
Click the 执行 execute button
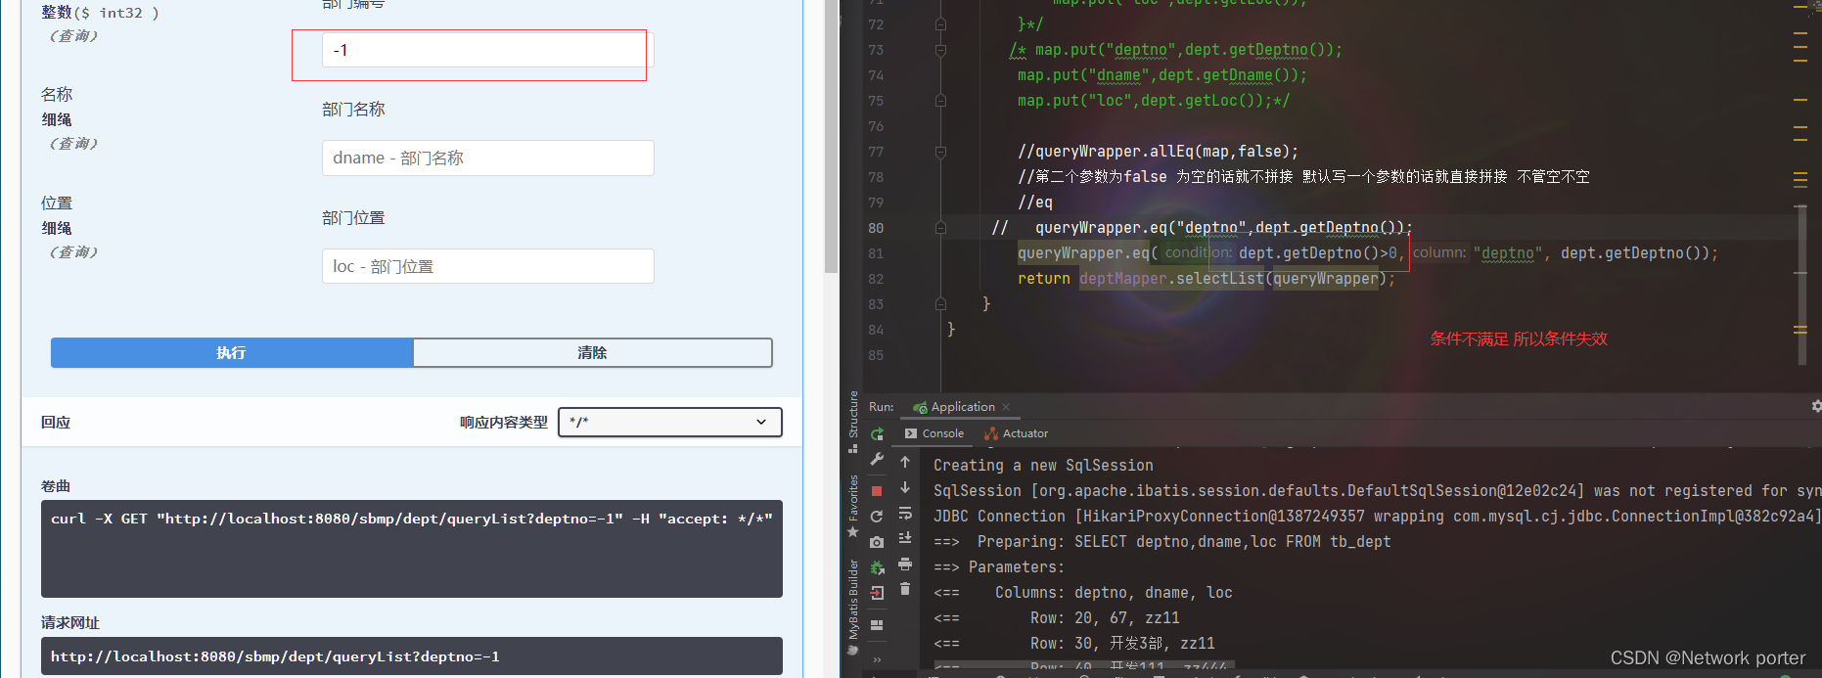232,353
